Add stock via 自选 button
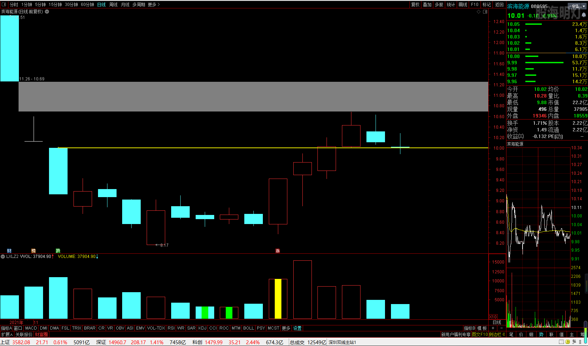This screenshot has height=346, width=588. coord(575,6)
